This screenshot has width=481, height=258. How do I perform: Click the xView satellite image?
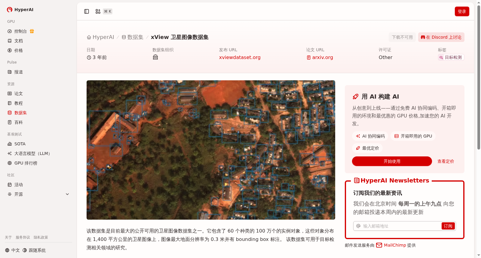[211, 150]
